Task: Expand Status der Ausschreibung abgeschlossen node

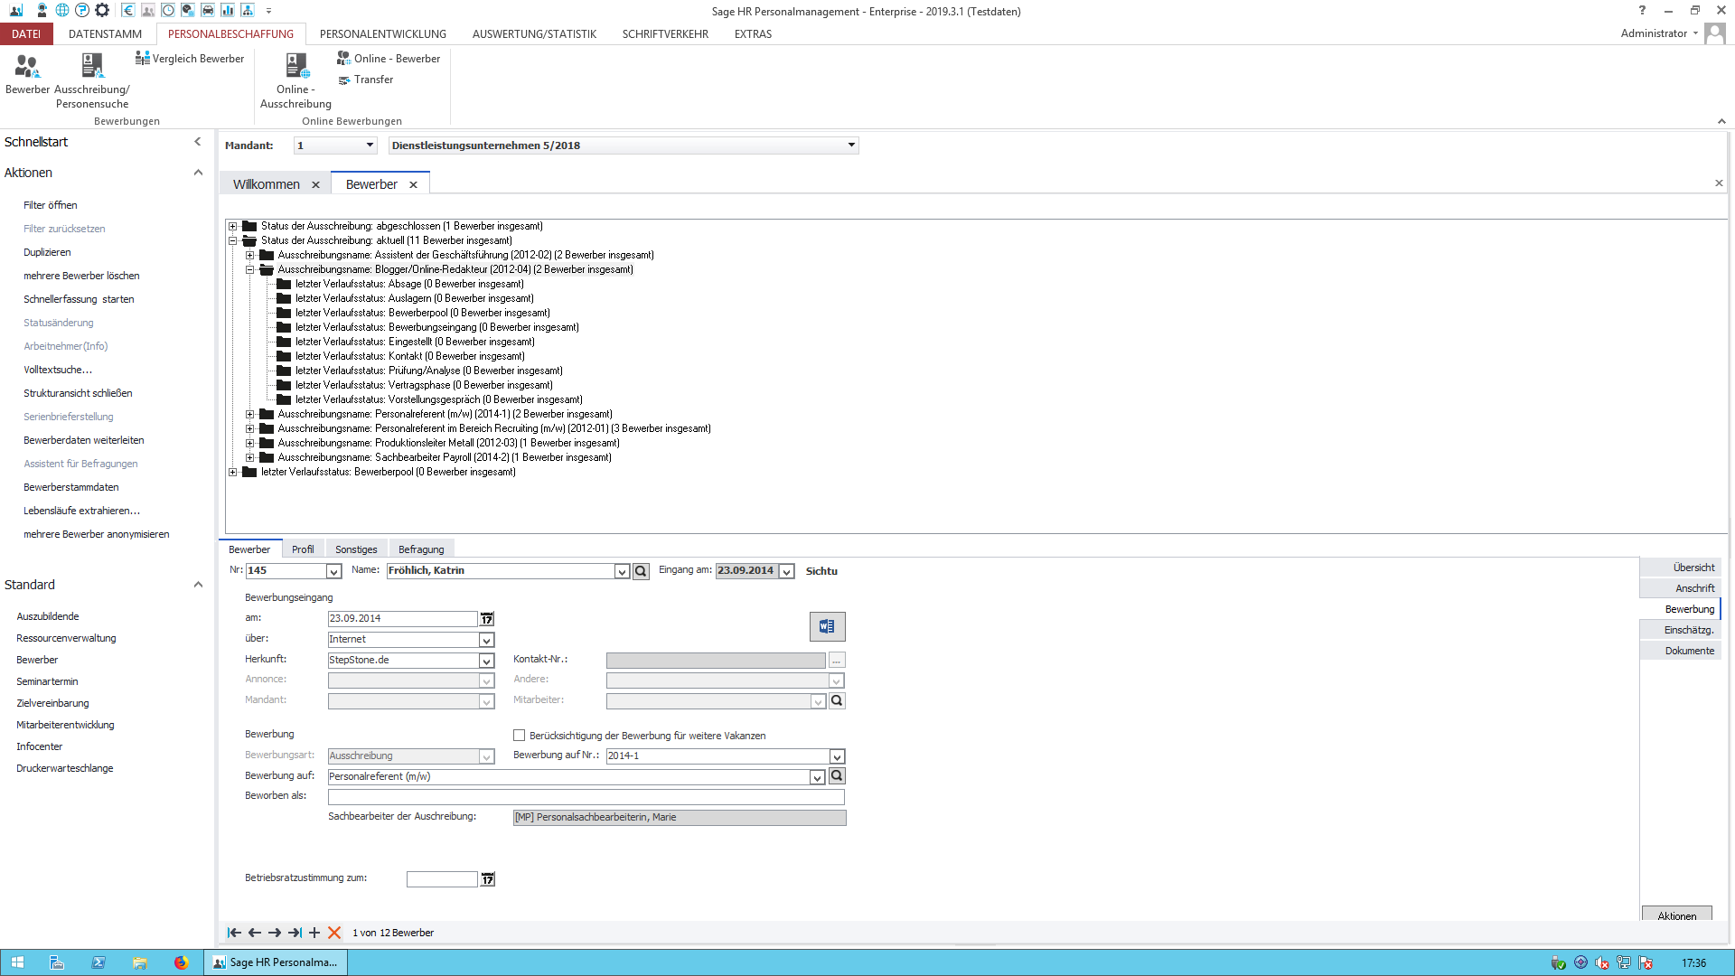Action: pyautogui.click(x=233, y=226)
